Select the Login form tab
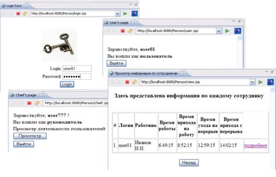Image resolution: width=276 pixels, height=177 pixels. point(14,6)
